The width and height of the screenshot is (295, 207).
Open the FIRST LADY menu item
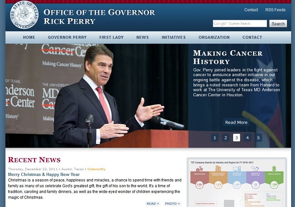pyautogui.click(x=111, y=37)
